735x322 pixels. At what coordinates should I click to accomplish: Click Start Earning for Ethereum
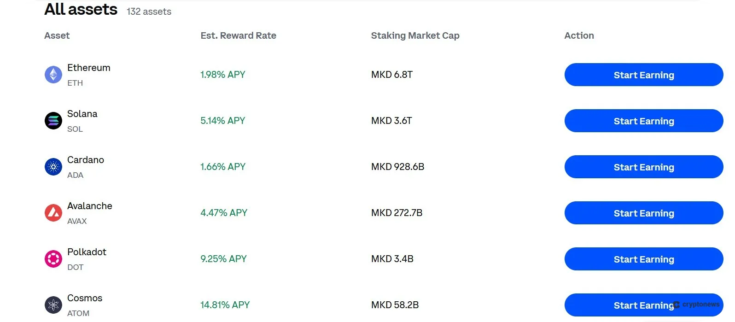(x=643, y=75)
